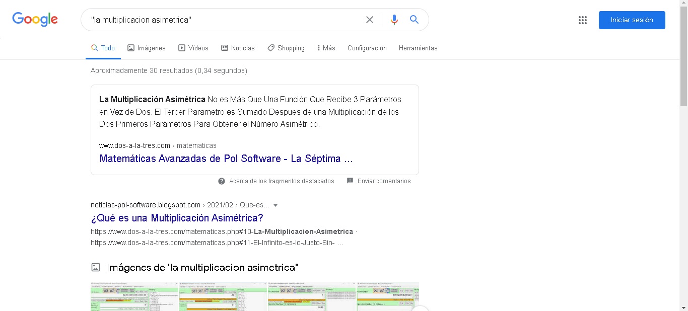The image size is (688, 311).
Task: Switch to the Noticias tab
Action: pos(238,48)
